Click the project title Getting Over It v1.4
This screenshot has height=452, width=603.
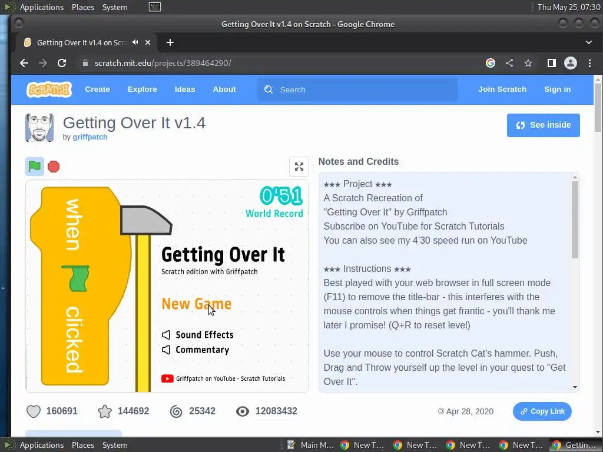pyautogui.click(x=134, y=123)
